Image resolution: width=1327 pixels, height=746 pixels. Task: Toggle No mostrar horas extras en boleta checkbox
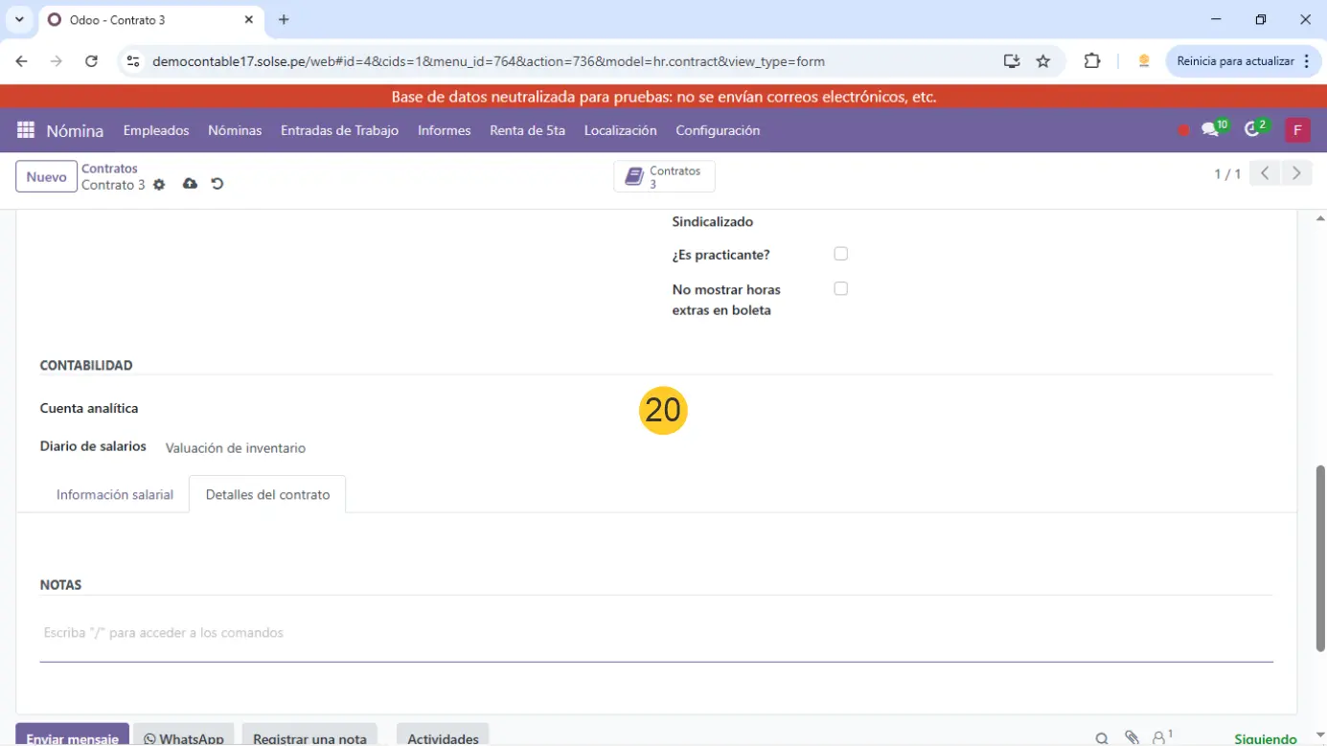pos(840,288)
